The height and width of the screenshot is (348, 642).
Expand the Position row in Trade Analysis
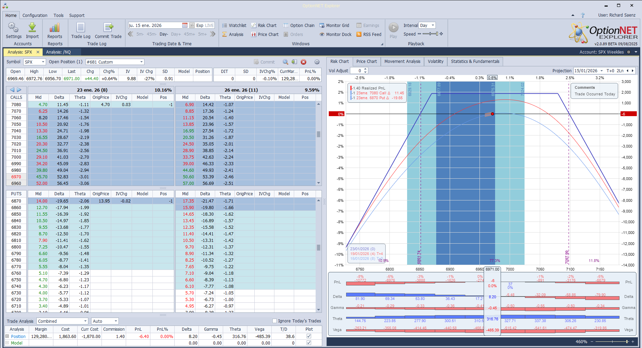click(x=7, y=336)
